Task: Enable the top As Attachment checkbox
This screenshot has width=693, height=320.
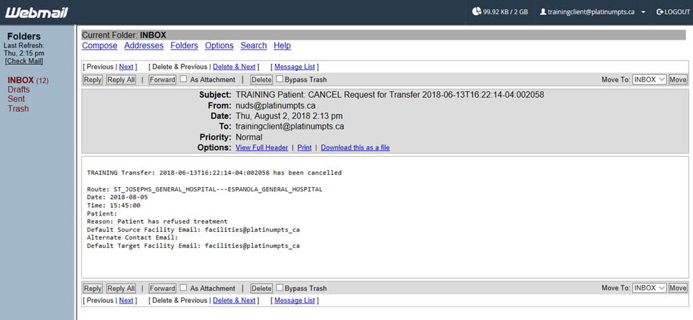Action: (184, 79)
